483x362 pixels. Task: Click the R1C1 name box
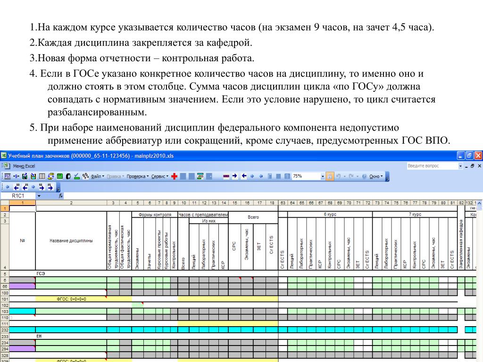[x=18, y=196]
